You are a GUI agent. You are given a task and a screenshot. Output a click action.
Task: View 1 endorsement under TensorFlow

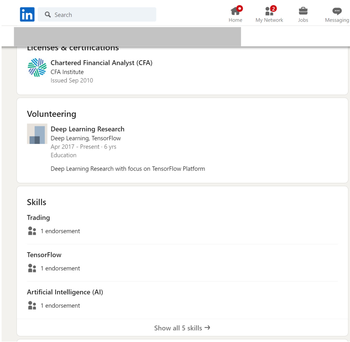point(60,268)
